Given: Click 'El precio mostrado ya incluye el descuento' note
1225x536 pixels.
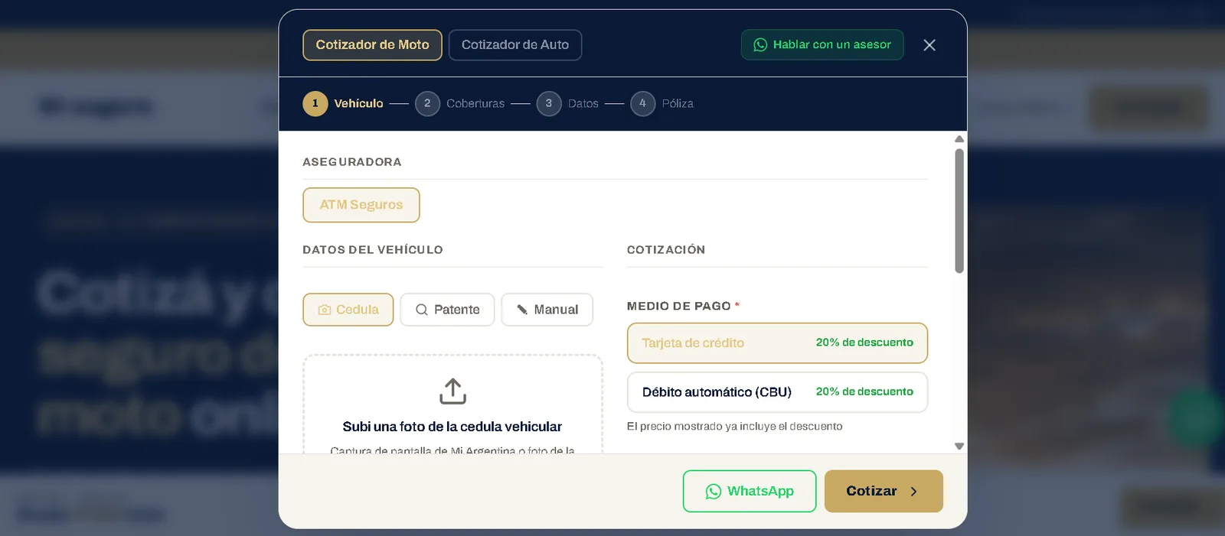Looking at the screenshot, I should [734, 427].
